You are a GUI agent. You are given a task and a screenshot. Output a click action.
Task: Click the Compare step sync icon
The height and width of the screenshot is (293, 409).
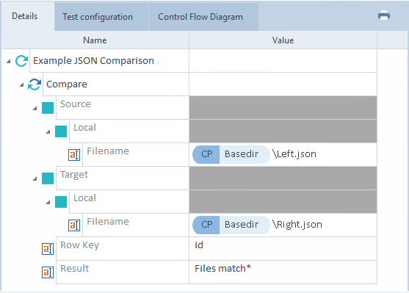click(35, 84)
